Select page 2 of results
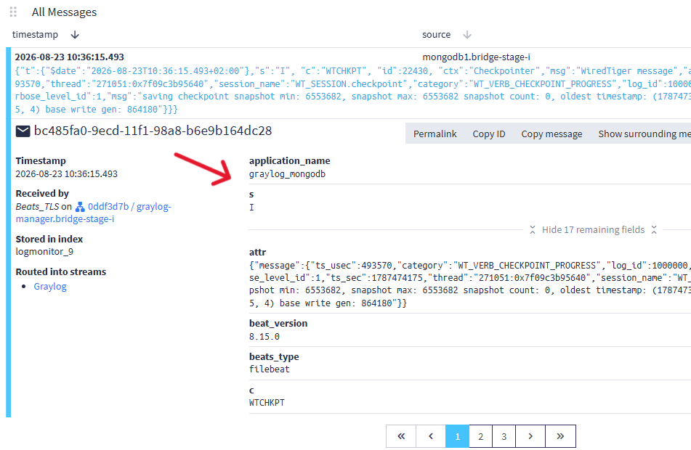 point(481,436)
